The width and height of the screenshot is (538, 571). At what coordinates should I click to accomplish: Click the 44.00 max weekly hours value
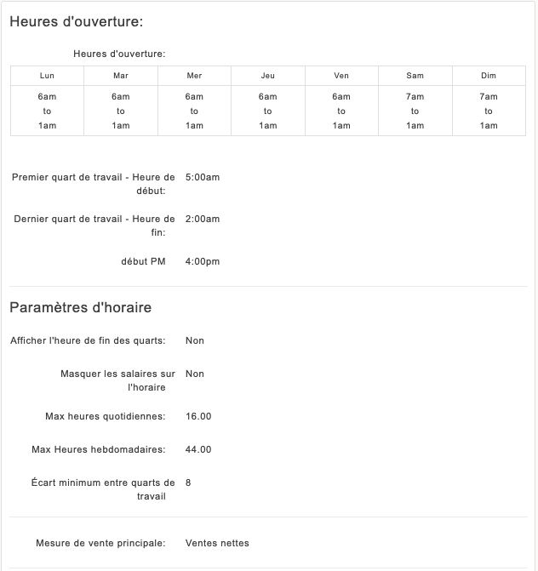click(198, 449)
